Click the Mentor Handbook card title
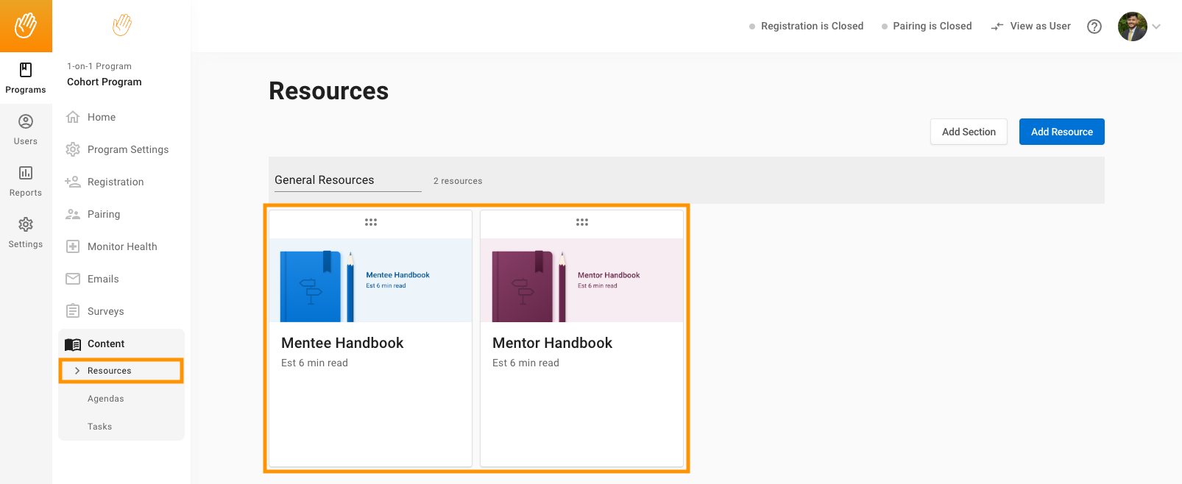 click(552, 343)
